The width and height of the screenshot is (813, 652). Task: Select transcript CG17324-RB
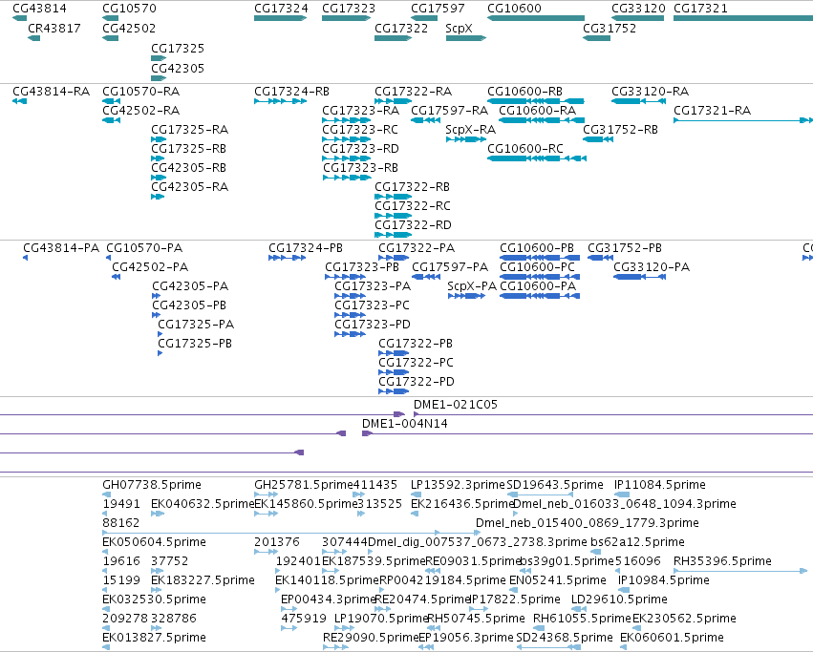292,92
